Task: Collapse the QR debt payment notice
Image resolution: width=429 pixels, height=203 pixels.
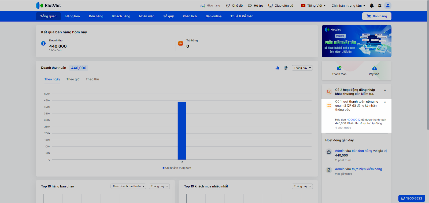Action: pyautogui.click(x=385, y=102)
